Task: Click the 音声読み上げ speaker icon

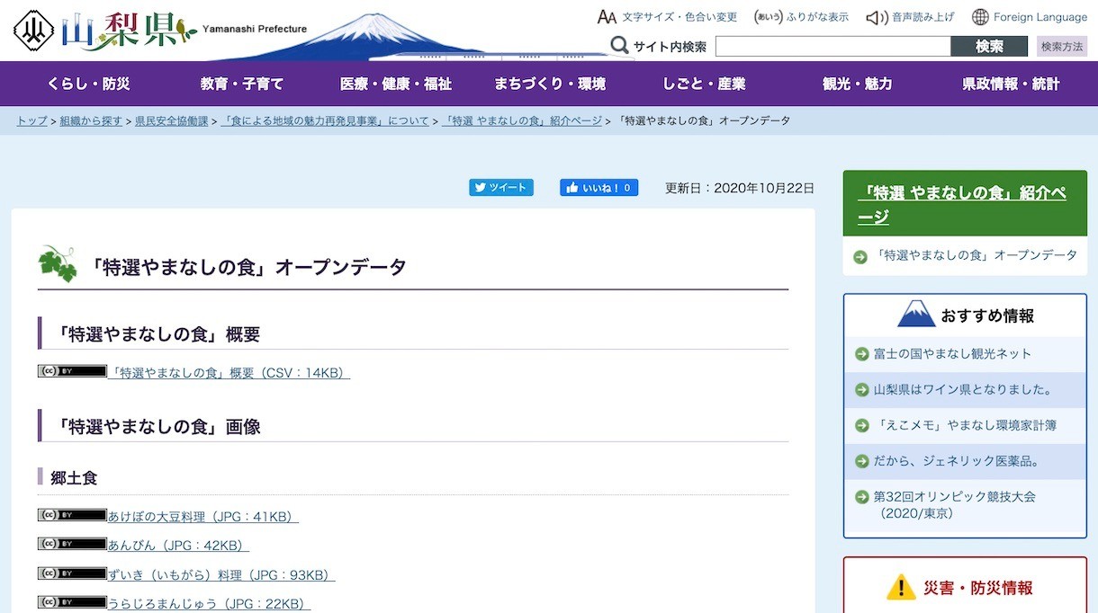Action: [877, 16]
